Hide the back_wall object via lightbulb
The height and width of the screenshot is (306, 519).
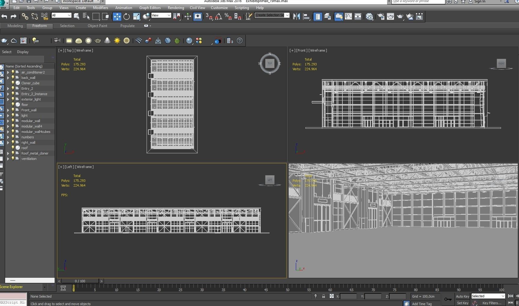tap(13, 77)
